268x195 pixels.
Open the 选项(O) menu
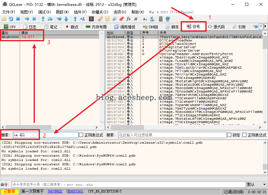[120, 12]
